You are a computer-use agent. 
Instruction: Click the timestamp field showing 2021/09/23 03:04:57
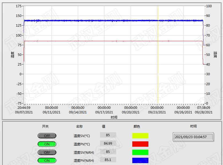tap(193, 137)
